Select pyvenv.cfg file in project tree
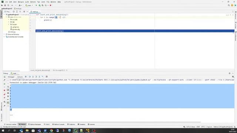Screen dimensions: 237x133 [x=15, y=30]
